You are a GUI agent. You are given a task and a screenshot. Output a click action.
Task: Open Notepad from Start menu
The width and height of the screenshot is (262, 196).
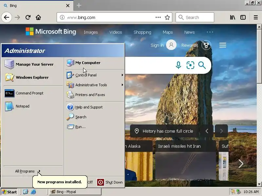tap(33, 106)
